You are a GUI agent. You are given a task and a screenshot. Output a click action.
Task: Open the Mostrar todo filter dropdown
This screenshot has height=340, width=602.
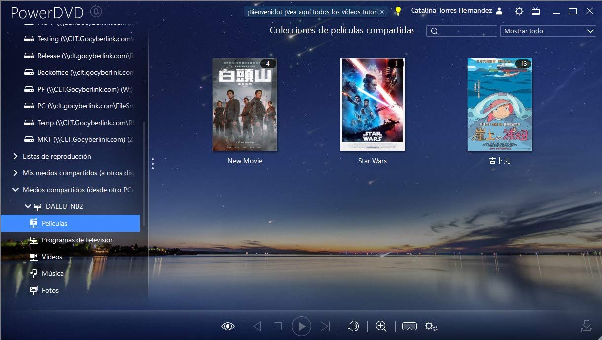(548, 31)
